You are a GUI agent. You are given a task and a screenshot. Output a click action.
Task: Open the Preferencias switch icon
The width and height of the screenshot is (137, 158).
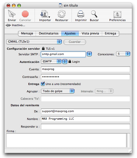pos(117,14)
